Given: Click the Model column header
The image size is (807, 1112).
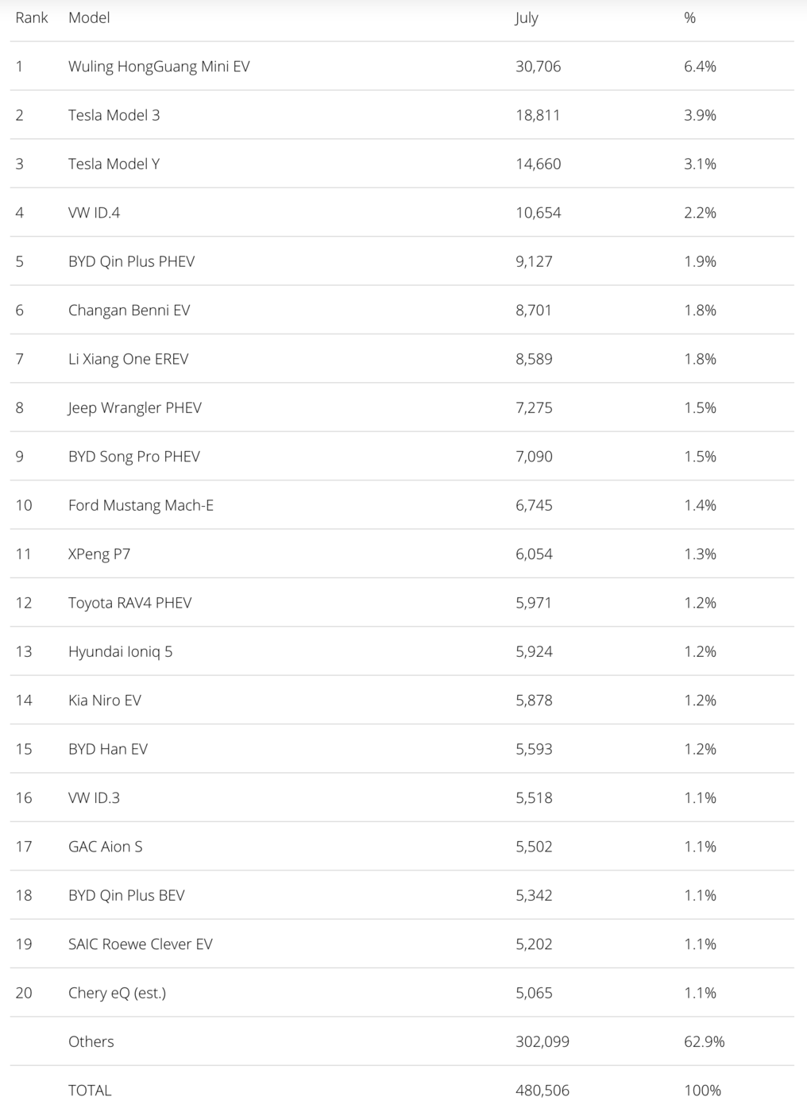Looking at the screenshot, I should pyautogui.click(x=89, y=17).
